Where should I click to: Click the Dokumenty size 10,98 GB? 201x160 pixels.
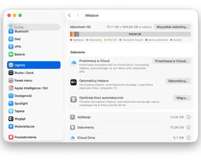177,127
